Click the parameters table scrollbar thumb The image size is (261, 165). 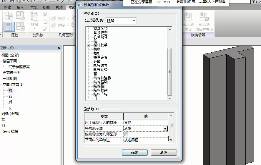[x=171, y=125]
